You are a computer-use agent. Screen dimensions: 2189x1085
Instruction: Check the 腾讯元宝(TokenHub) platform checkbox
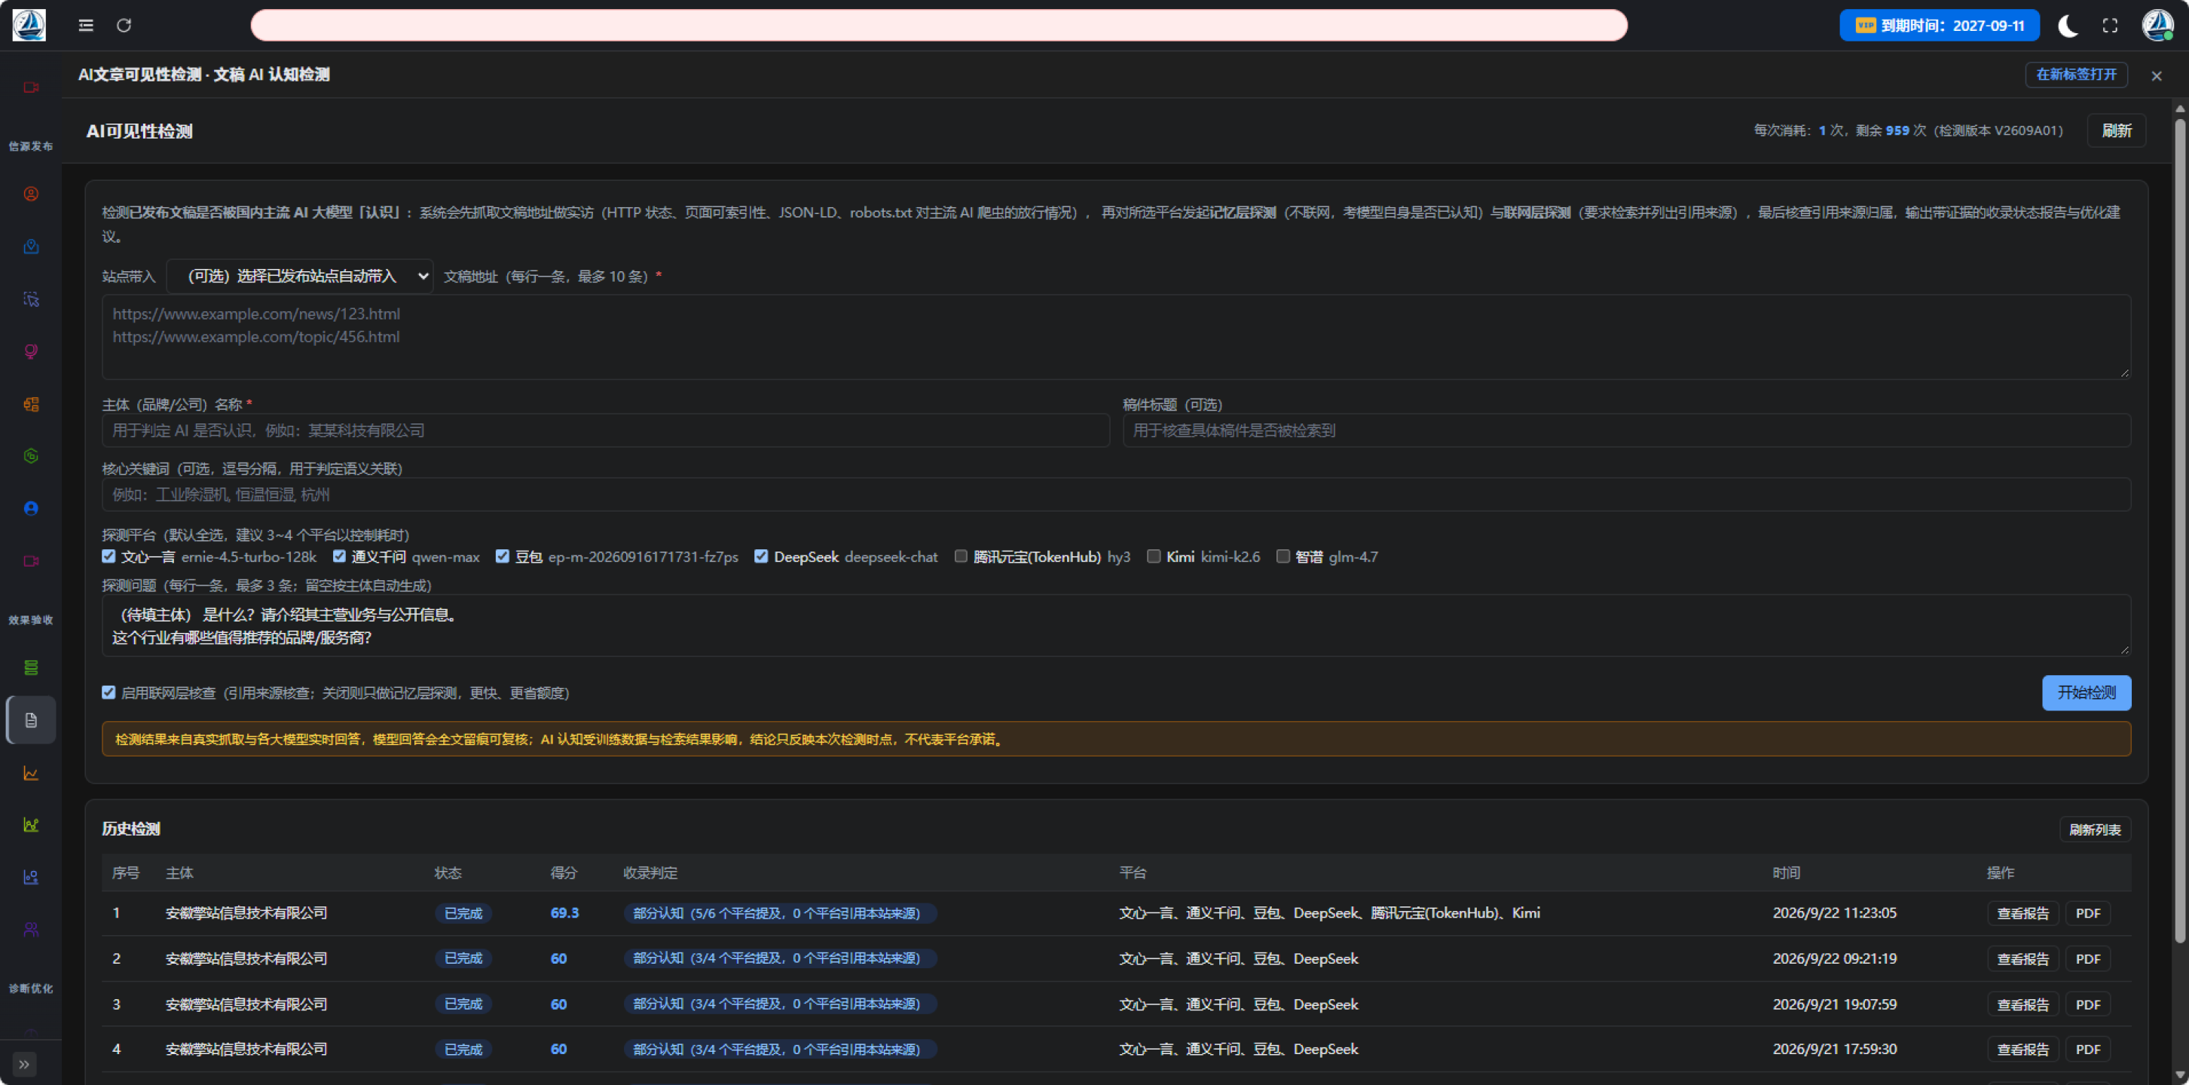pyautogui.click(x=961, y=555)
